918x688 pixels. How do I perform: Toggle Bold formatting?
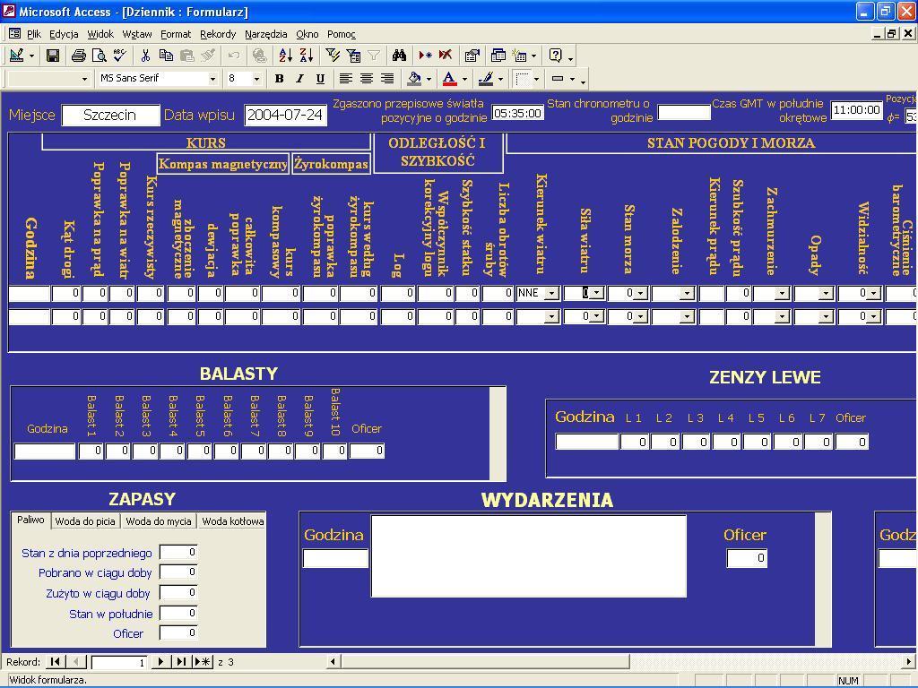280,79
